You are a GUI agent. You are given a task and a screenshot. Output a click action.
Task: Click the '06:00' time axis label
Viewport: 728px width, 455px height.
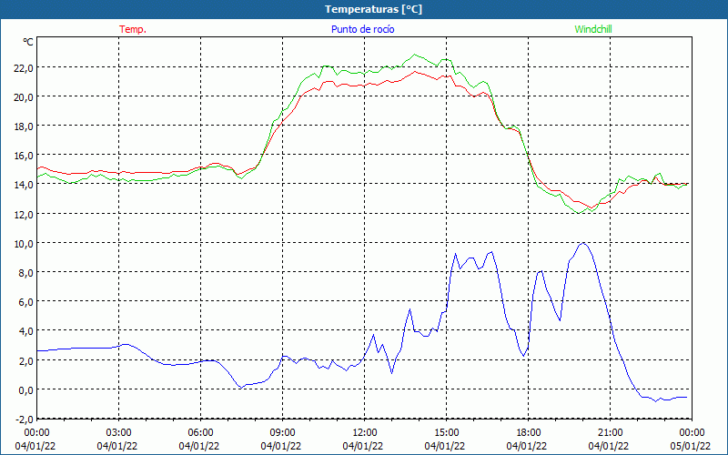[200, 433]
